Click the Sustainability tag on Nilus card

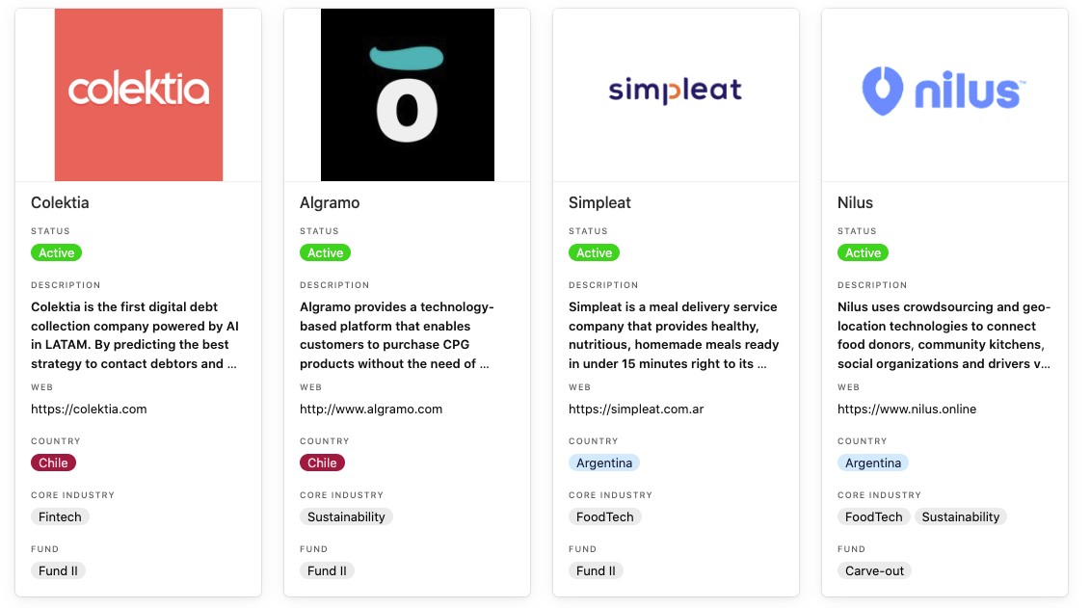960,517
